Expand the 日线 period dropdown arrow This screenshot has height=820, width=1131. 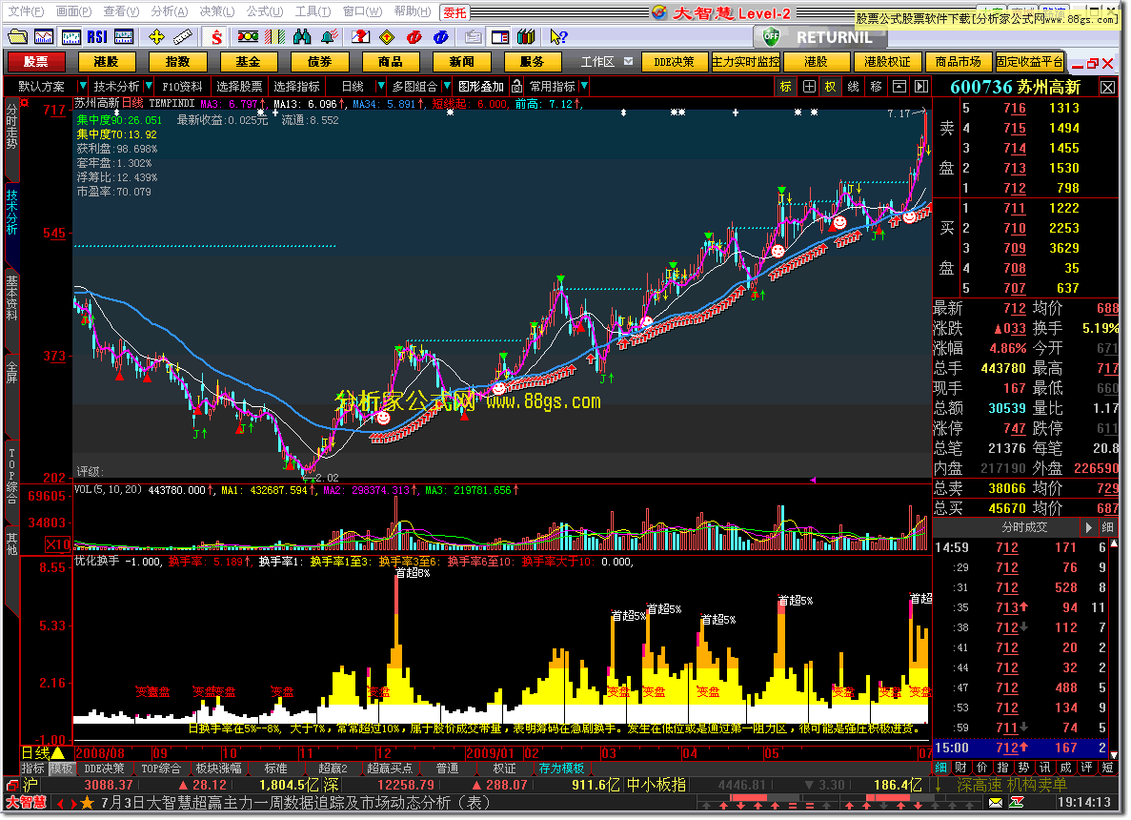381,86
